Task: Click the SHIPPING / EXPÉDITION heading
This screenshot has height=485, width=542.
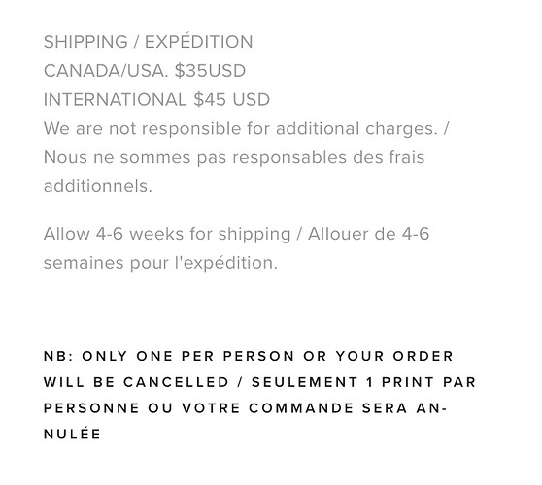Action: tap(149, 42)
